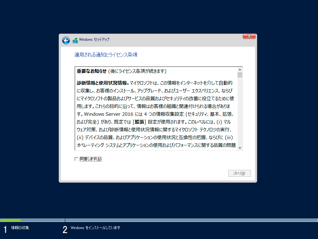Click the green setup progress bar

click(11, 220)
